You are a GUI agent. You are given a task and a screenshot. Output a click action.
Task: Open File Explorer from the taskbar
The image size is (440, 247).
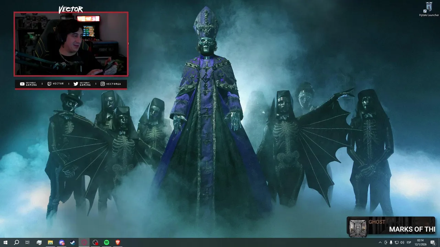click(x=50, y=243)
